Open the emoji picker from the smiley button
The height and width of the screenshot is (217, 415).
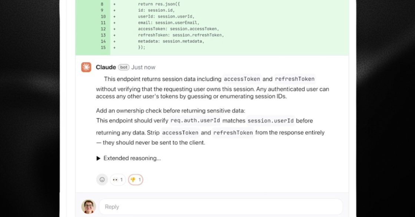coord(102,180)
